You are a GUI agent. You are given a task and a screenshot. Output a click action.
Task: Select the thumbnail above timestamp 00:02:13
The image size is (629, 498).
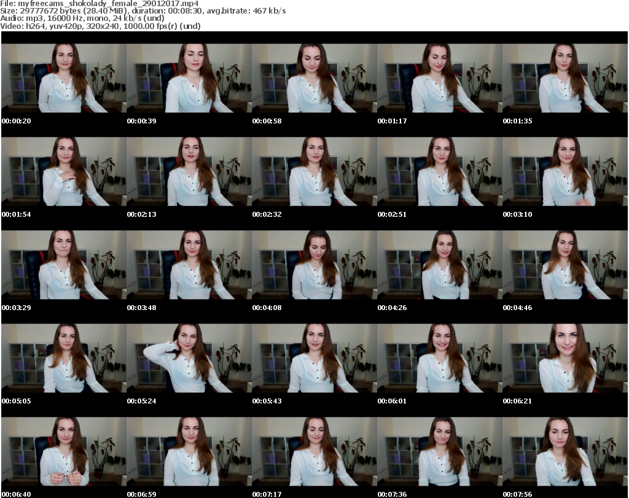pyautogui.click(x=189, y=171)
